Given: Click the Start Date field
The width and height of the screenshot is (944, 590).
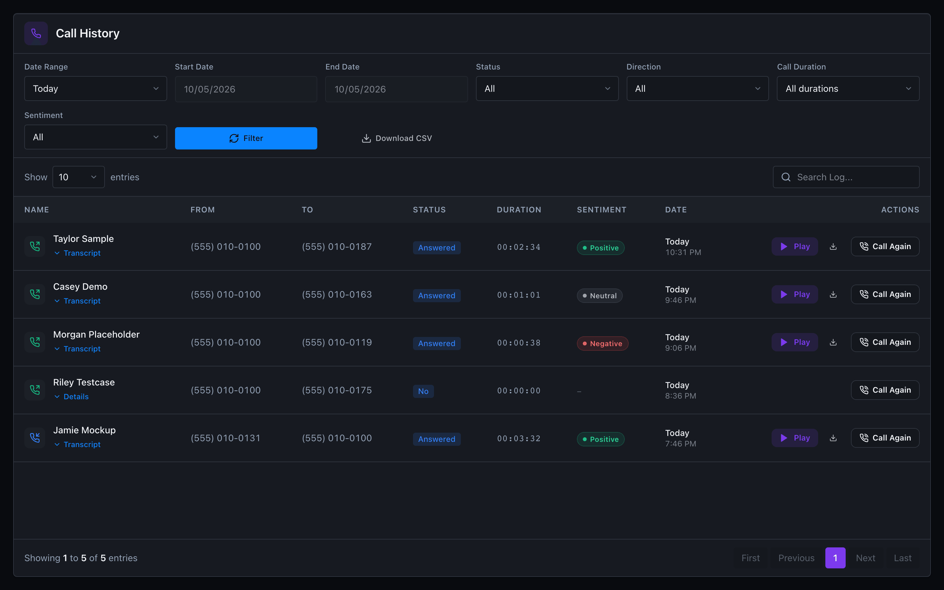Looking at the screenshot, I should pos(246,89).
